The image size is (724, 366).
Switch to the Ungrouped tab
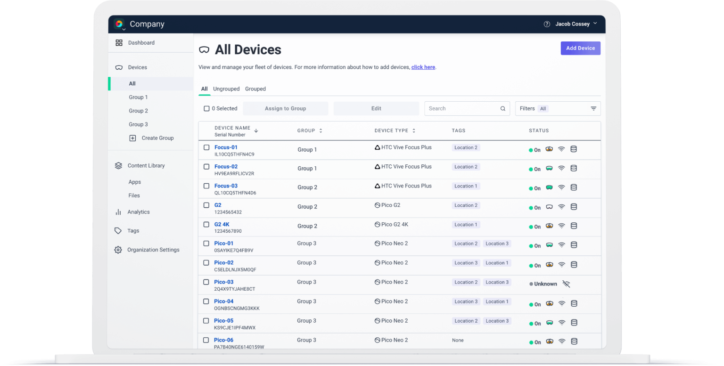[x=226, y=89]
